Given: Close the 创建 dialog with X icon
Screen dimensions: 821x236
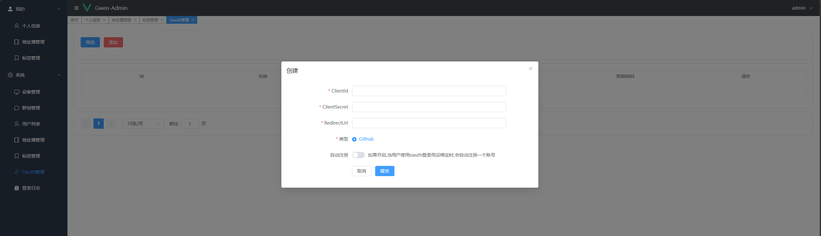Looking at the screenshot, I should pos(530,69).
